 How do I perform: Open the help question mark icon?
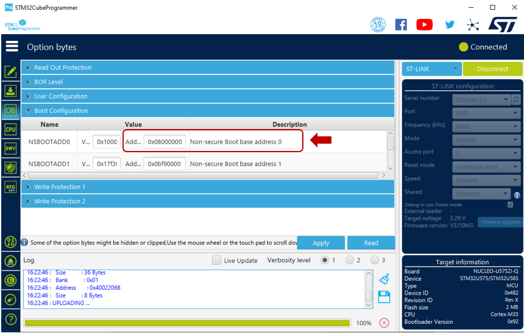tap(10, 320)
